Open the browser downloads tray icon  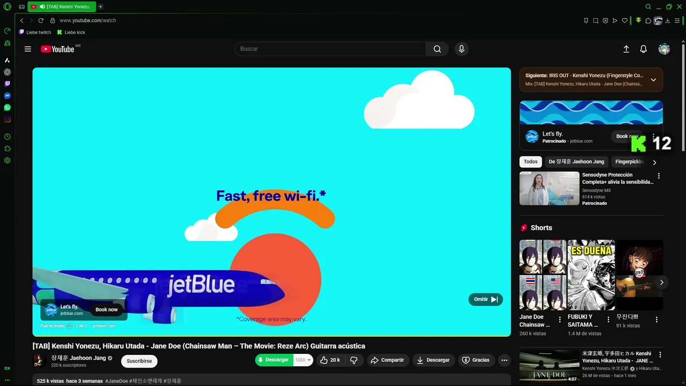[668, 20]
